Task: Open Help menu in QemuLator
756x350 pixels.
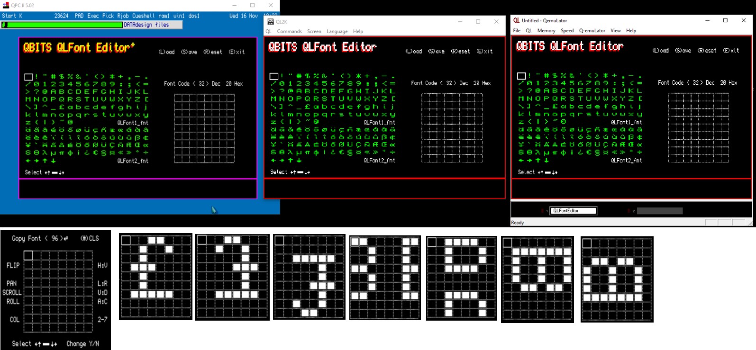Action: [x=631, y=31]
